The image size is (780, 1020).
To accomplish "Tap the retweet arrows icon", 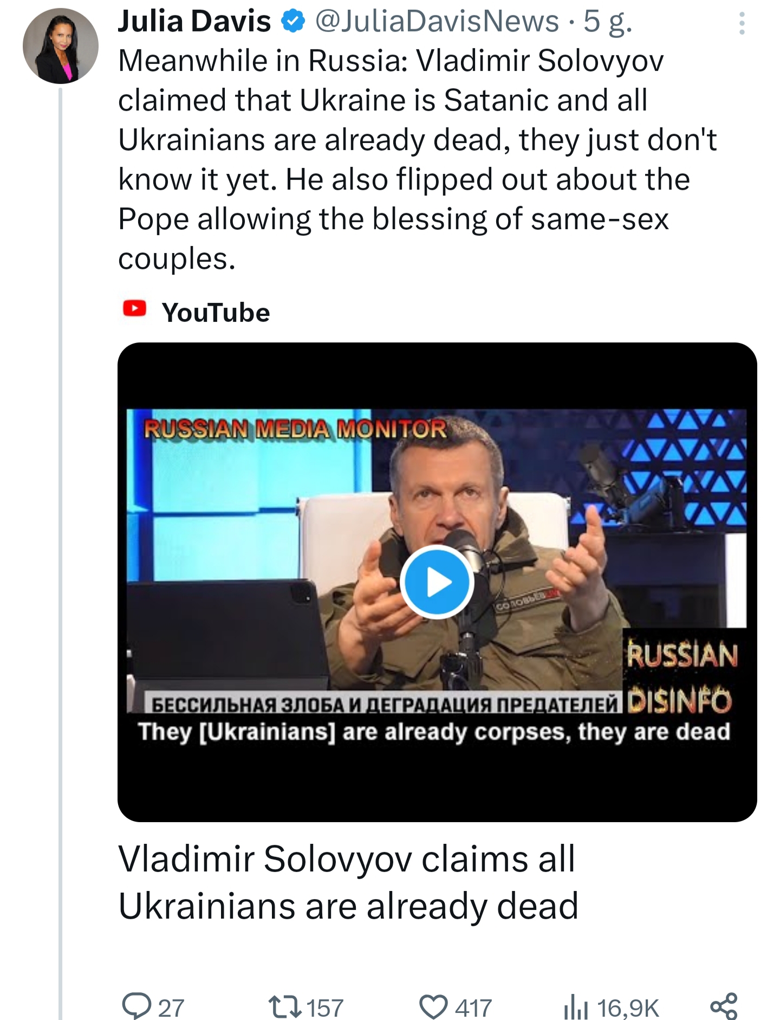I will click(x=285, y=1007).
